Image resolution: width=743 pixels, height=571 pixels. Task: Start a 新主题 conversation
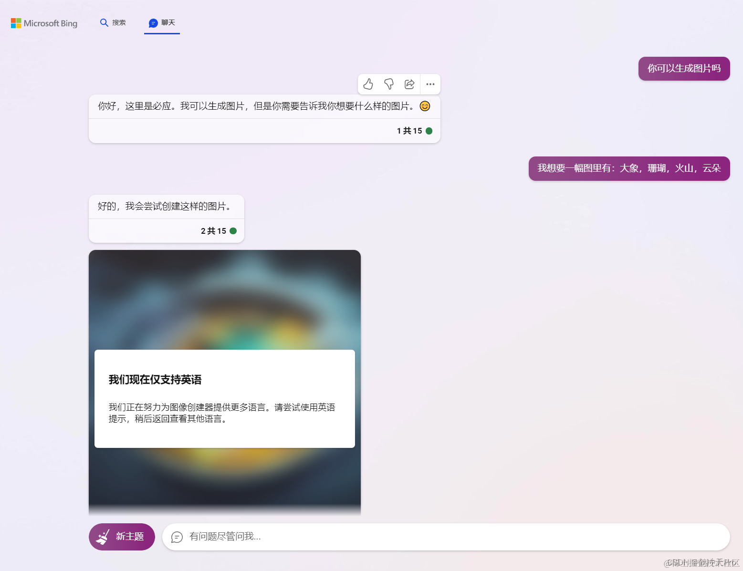pyautogui.click(x=122, y=537)
